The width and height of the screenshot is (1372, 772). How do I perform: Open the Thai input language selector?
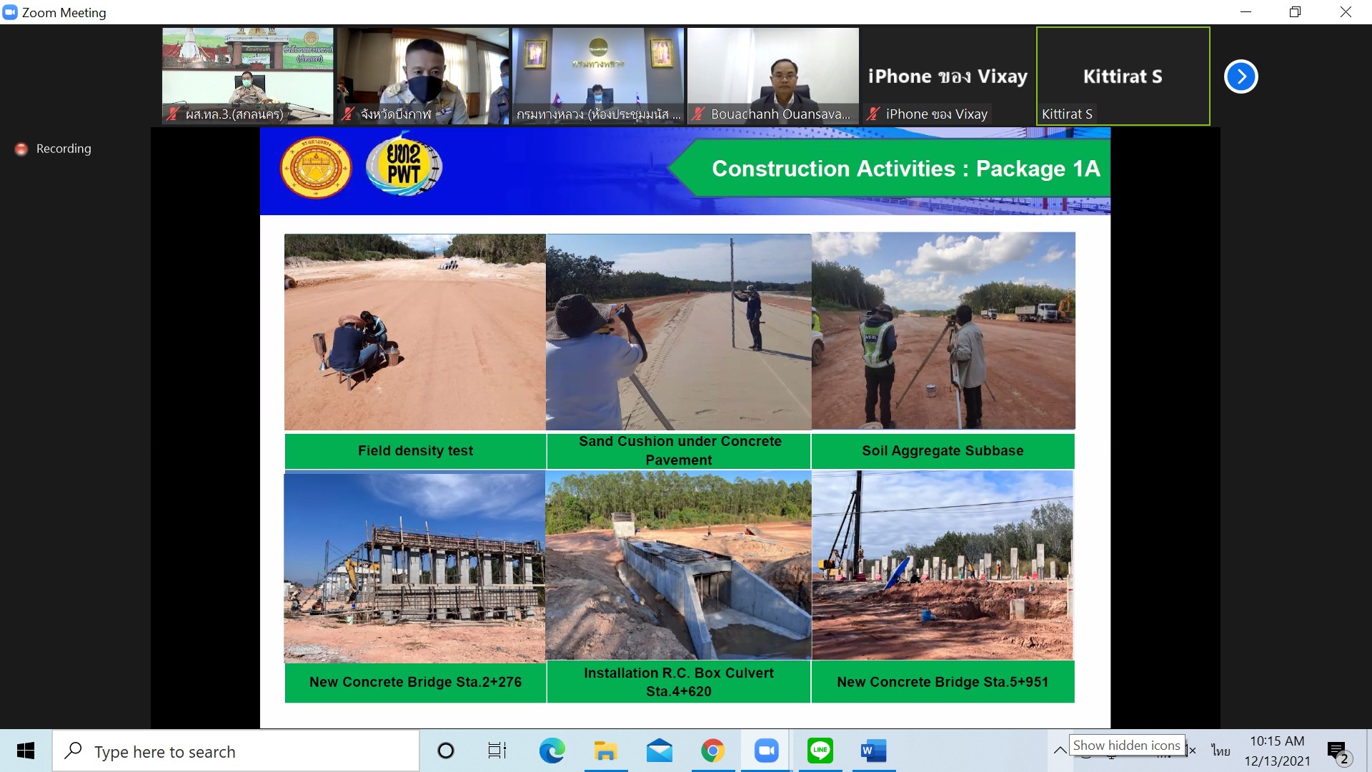pyautogui.click(x=1221, y=751)
